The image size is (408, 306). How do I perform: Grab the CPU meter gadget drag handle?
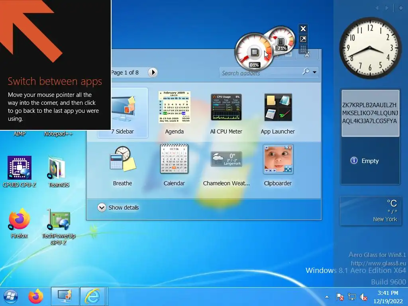[x=303, y=49]
